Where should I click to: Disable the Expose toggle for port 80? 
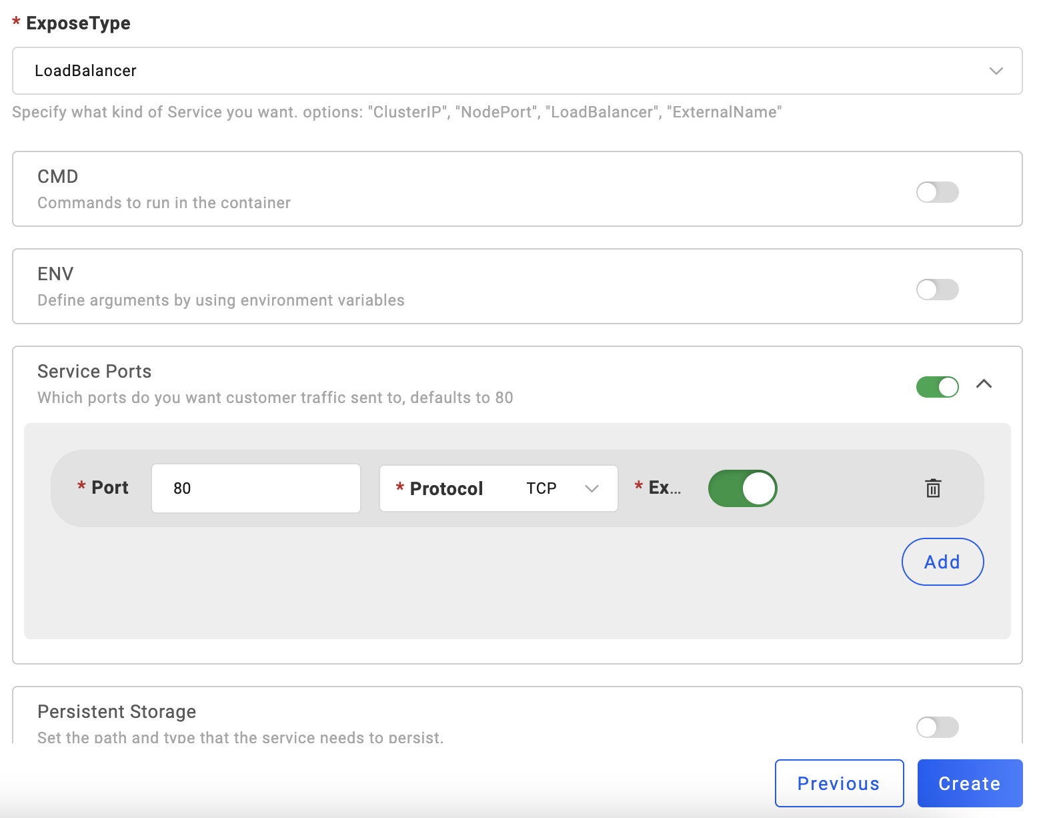(742, 488)
